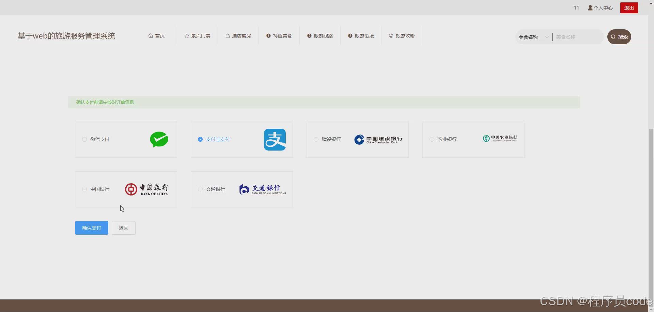Click the bag icon beside 酒店客房

click(228, 36)
